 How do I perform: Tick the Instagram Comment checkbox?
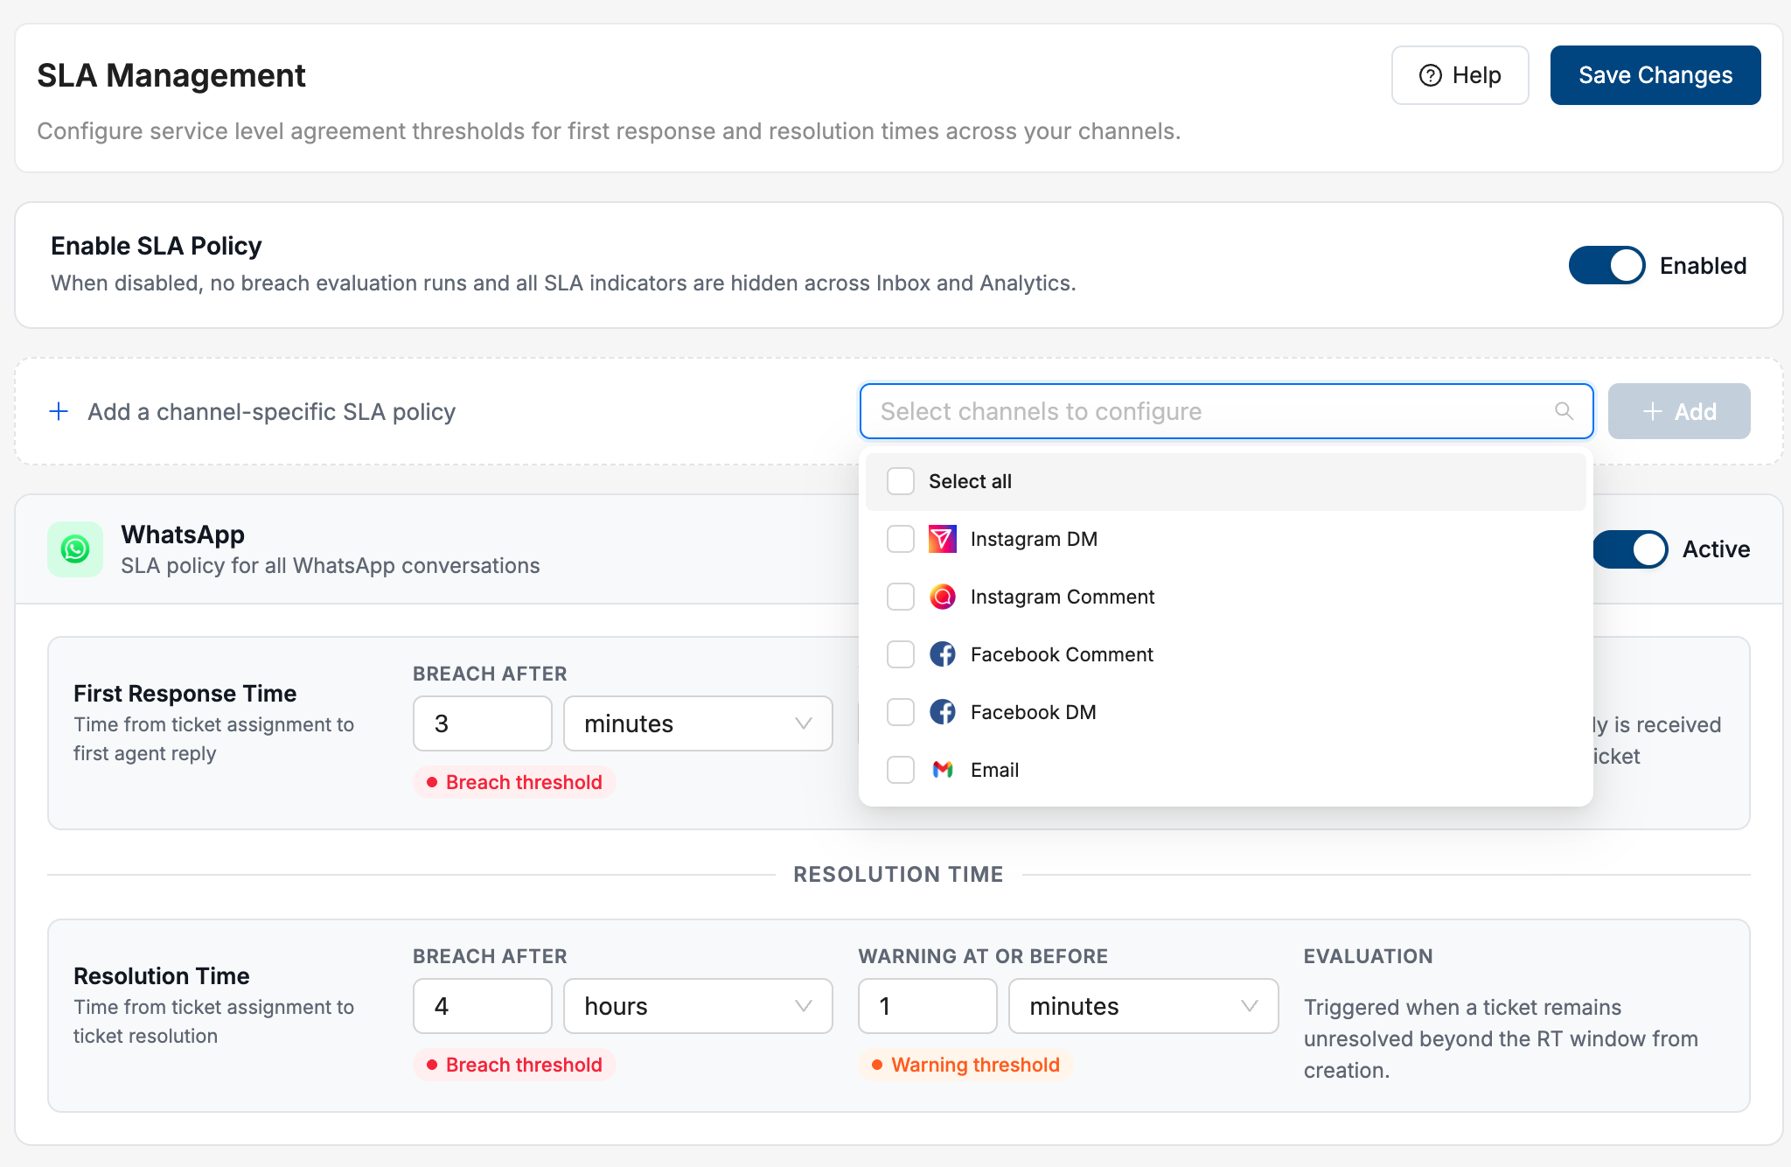tap(901, 597)
